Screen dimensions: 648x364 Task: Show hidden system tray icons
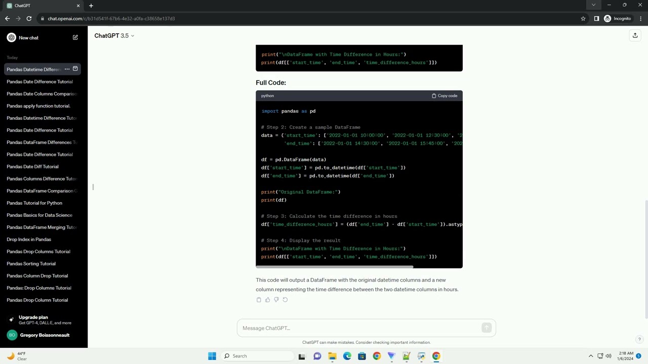590,356
